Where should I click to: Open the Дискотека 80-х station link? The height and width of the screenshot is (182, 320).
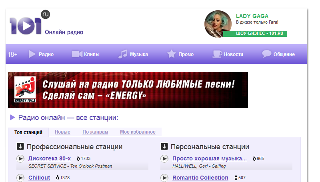point(50,158)
